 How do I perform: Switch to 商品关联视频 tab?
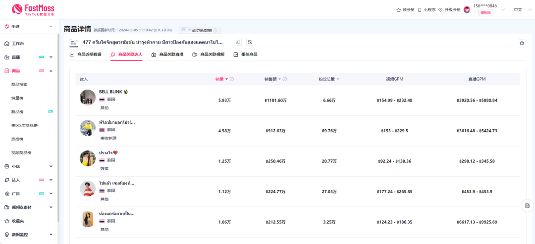[209, 54]
